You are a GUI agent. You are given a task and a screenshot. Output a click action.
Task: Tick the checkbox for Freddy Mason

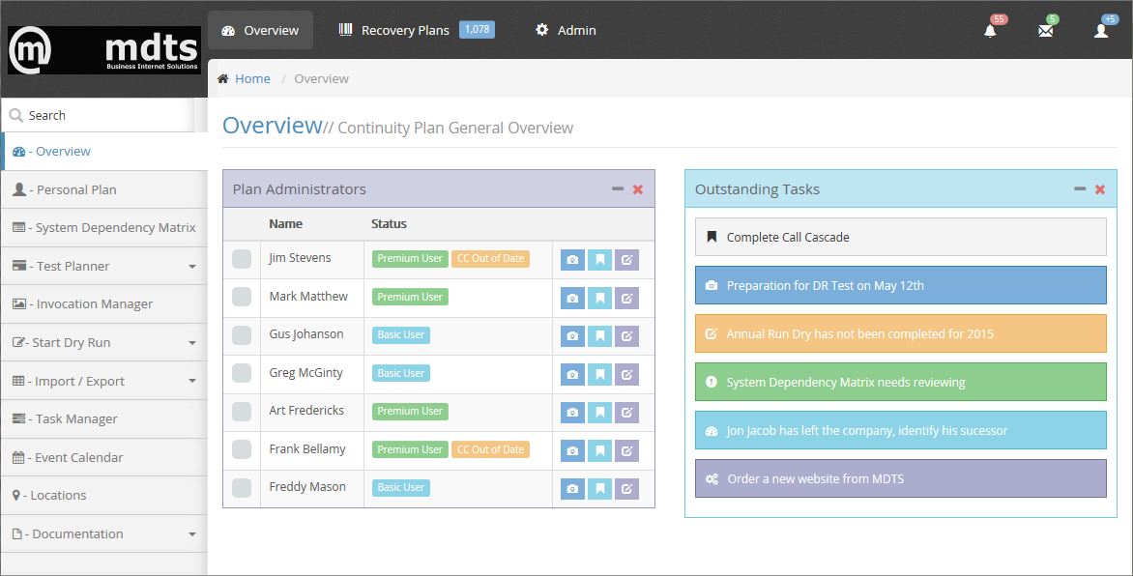point(242,488)
